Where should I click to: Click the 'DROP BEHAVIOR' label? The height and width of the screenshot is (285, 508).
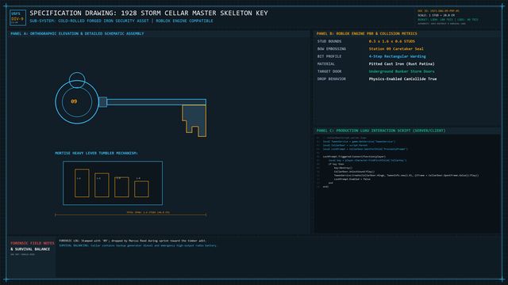pyautogui.click(x=332, y=79)
